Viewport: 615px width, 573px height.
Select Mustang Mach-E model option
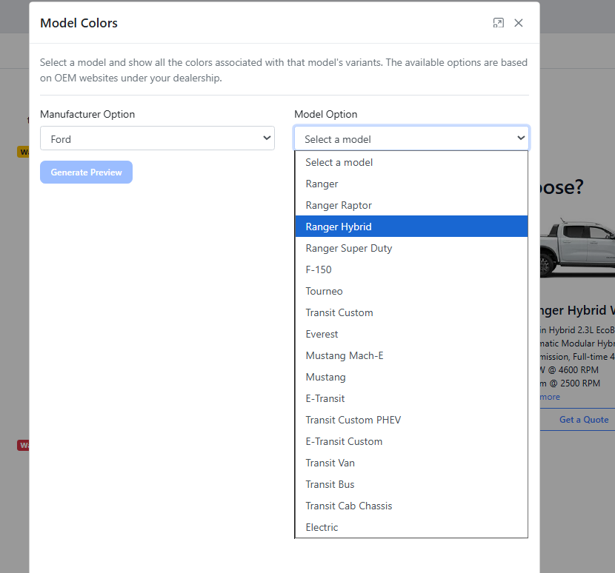coord(345,355)
